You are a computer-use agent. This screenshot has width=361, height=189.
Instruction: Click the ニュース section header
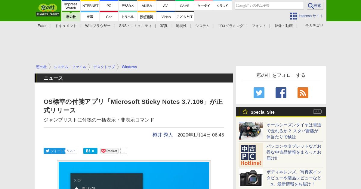coord(134,78)
